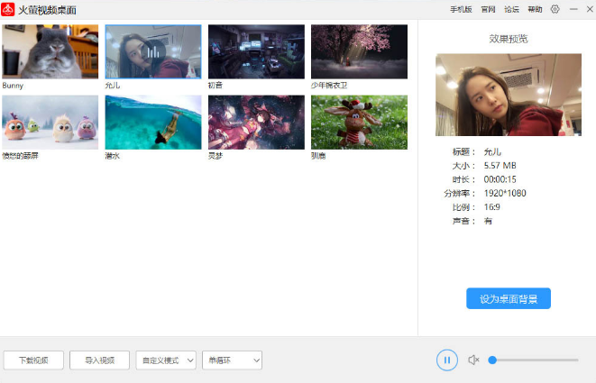Select the Bunny video thumbnail
Image resolution: width=596 pixels, height=383 pixels.
coord(50,51)
